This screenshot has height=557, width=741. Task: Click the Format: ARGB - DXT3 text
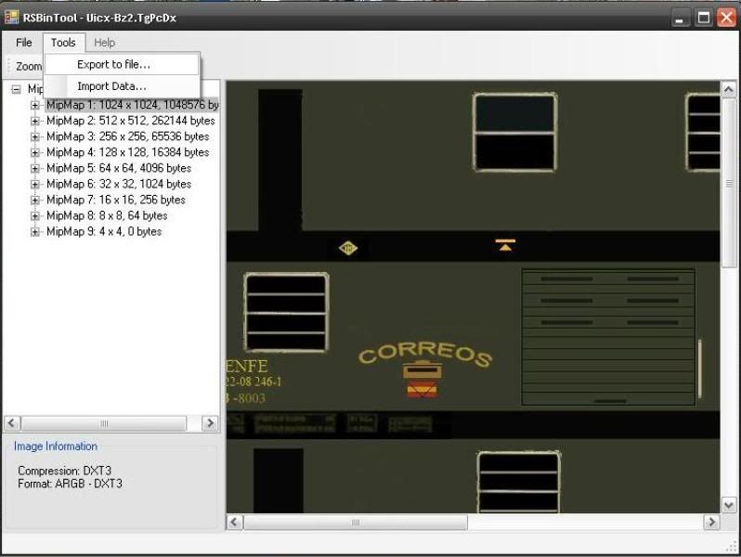[x=70, y=484]
